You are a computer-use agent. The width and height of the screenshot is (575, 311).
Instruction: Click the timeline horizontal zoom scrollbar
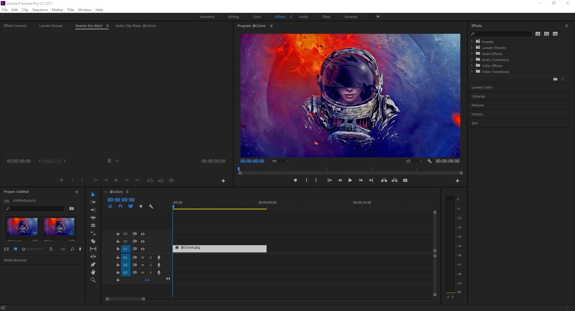point(125,299)
